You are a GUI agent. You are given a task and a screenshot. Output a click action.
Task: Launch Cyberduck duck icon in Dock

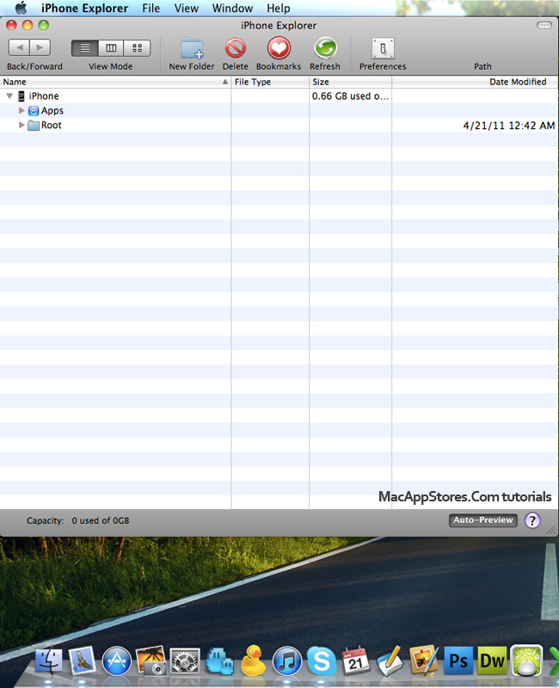click(253, 660)
